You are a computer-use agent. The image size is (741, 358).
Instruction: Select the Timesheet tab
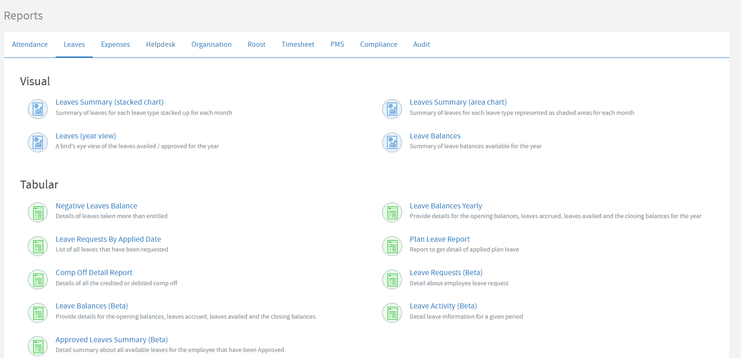tap(298, 44)
